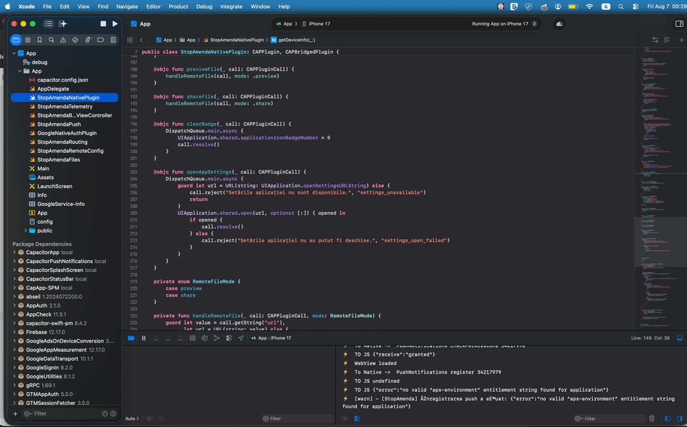Screen dimensions: 687x427
Task: Open the Debug menu
Action: point(204,7)
